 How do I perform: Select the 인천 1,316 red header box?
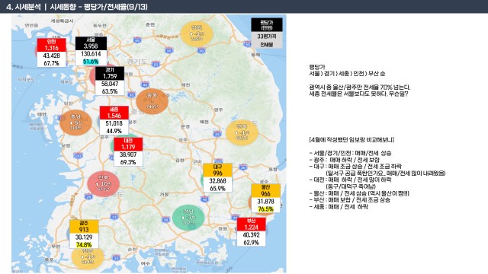pyautogui.click(x=51, y=45)
